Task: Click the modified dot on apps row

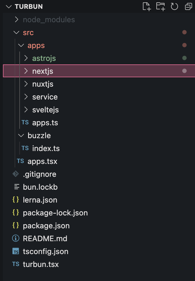Action: (184, 45)
